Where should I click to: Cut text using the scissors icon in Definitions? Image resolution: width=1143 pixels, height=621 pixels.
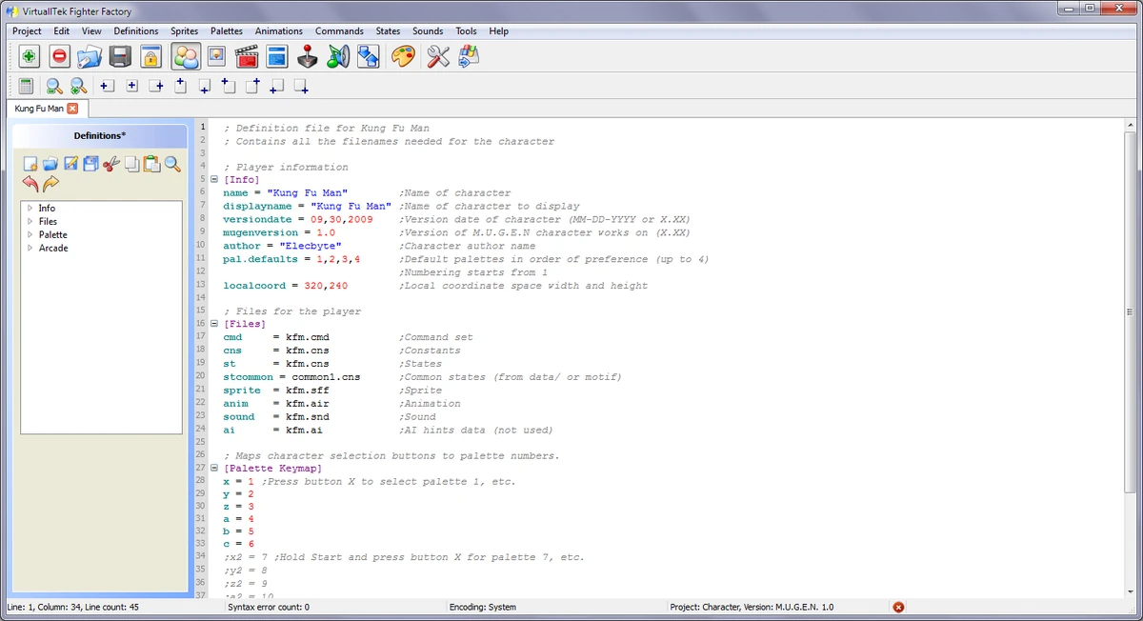click(x=110, y=164)
